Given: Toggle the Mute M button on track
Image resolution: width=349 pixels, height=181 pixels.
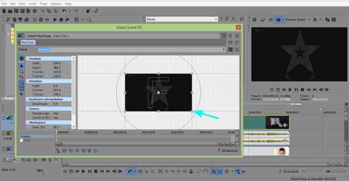Looking at the screenshot, I should pyautogui.click(x=44, y=160).
